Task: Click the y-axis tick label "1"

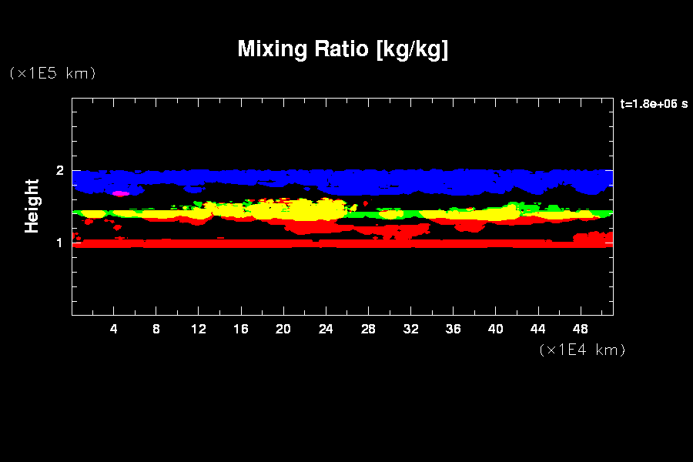Action: pos(59,243)
